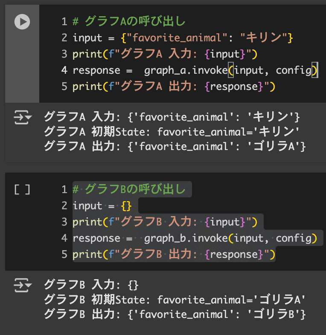Click line number 2 in Graph B cell
Screen dimensions: 326x335
[x=64, y=205]
